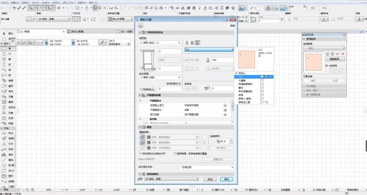
Task: Click profile preview thumbnail in popup
Action: point(246,60)
